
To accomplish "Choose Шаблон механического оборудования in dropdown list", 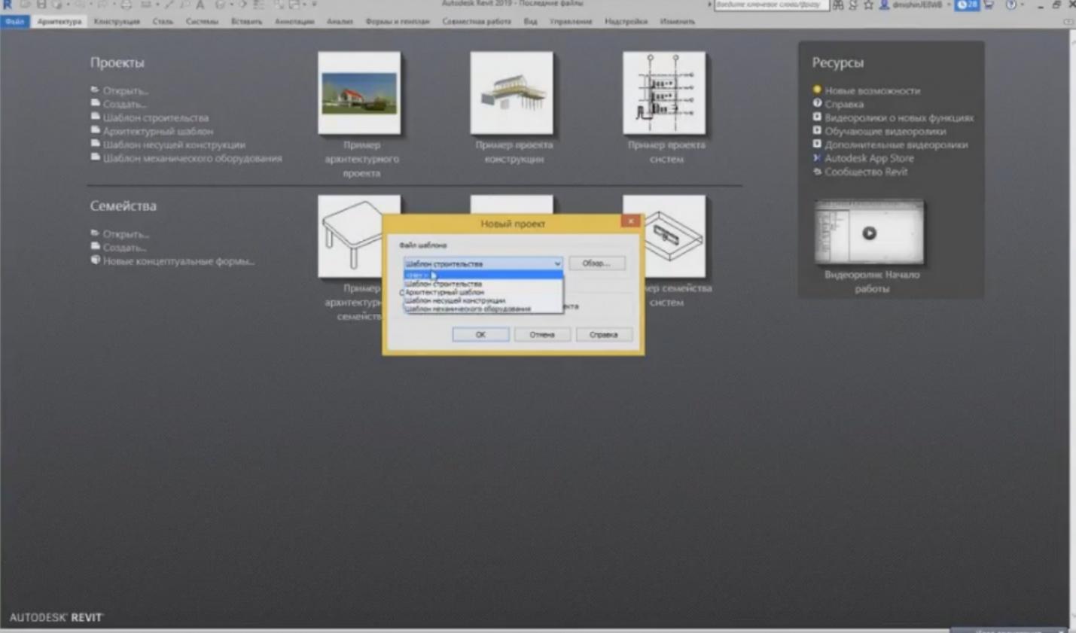I will [483, 309].
